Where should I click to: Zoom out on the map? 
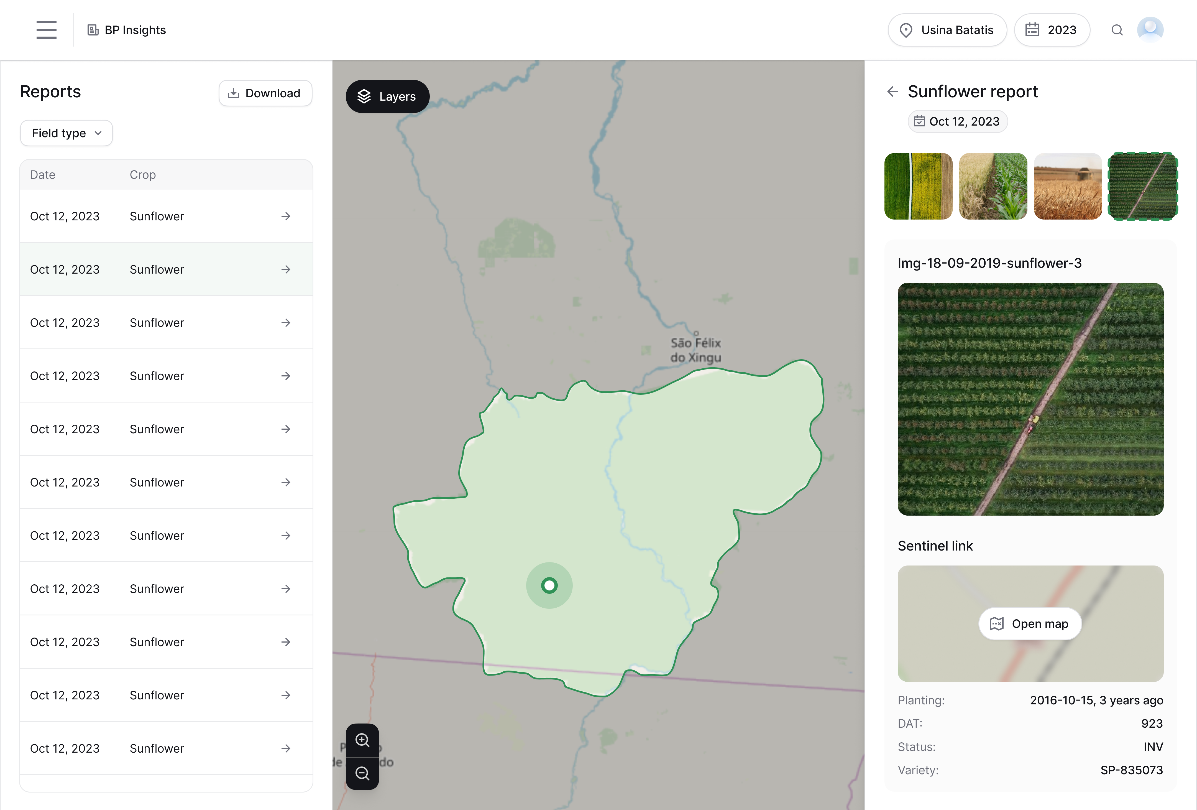(362, 773)
